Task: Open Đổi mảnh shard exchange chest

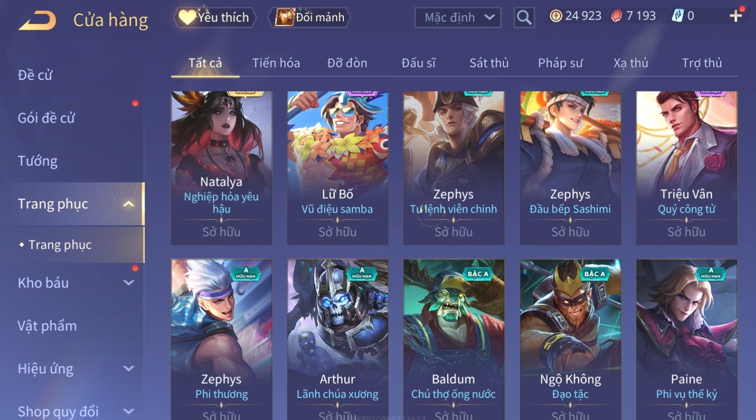Action: click(310, 18)
